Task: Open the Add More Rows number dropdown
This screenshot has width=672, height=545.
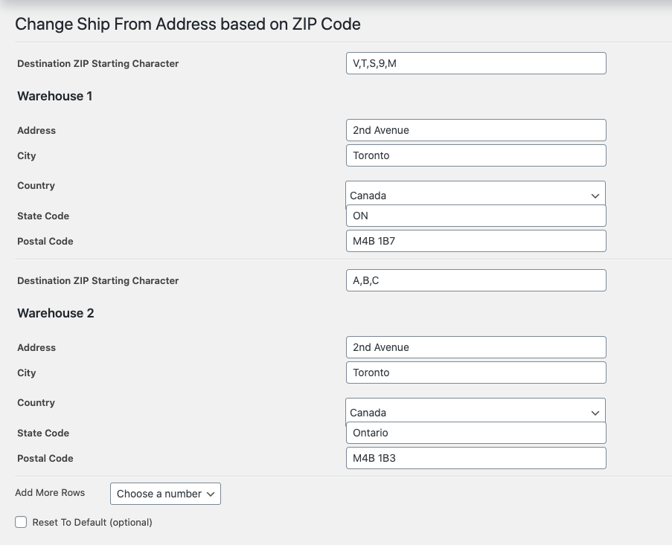Action: click(165, 494)
